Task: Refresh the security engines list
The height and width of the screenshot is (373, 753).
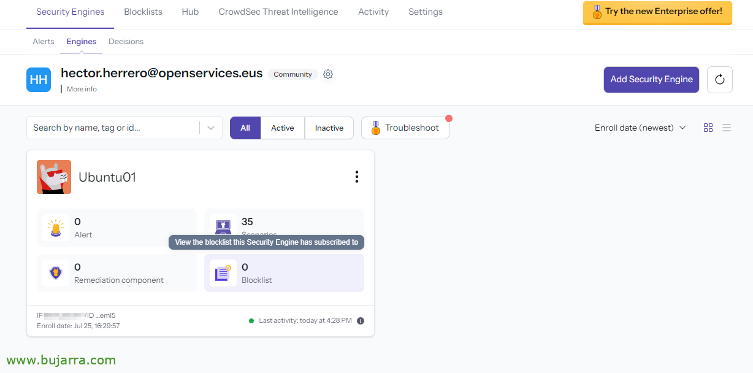Action: [x=720, y=80]
